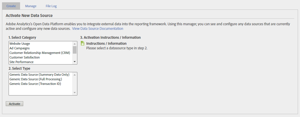Pick Generic Data Source (Transaction ID) type
This screenshot has height=117, width=300.
click(35, 84)
